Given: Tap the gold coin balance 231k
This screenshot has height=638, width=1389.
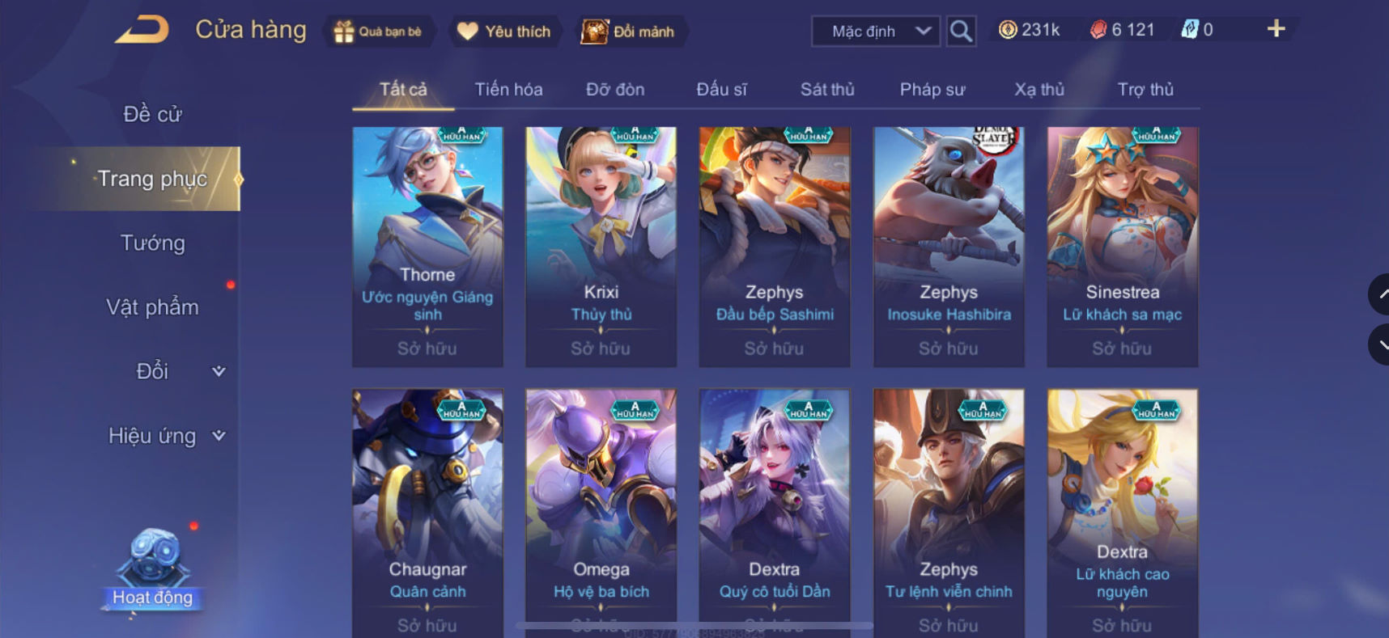Looking at the screenshot, I should [1029, 30].
